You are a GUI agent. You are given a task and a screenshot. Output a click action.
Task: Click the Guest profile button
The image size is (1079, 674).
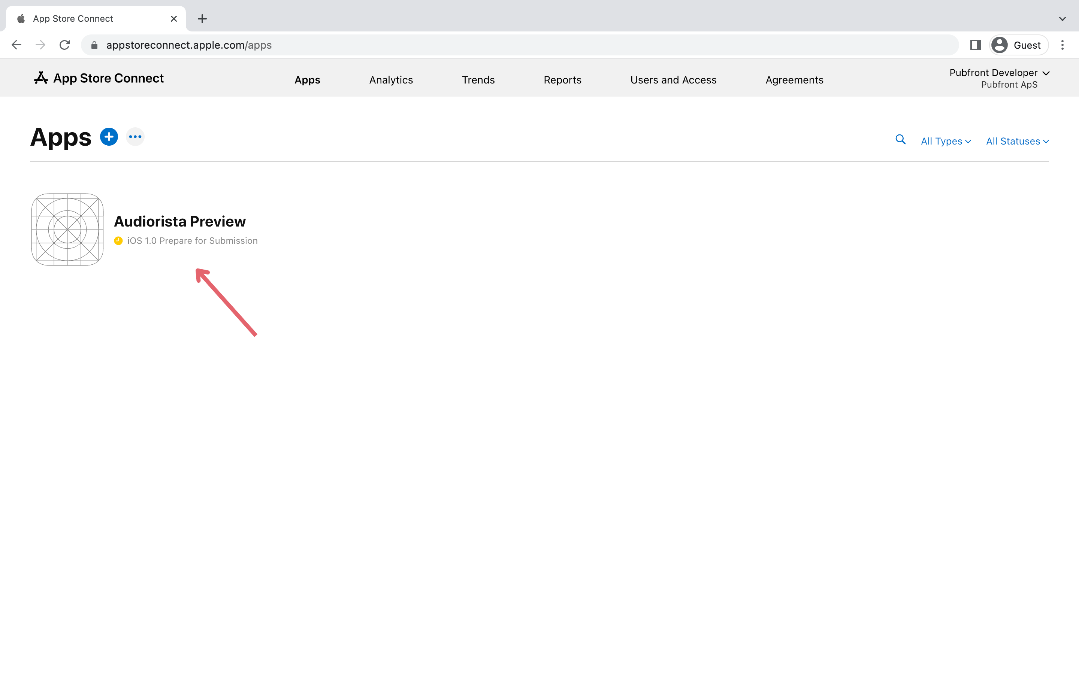click(1018, 45)
